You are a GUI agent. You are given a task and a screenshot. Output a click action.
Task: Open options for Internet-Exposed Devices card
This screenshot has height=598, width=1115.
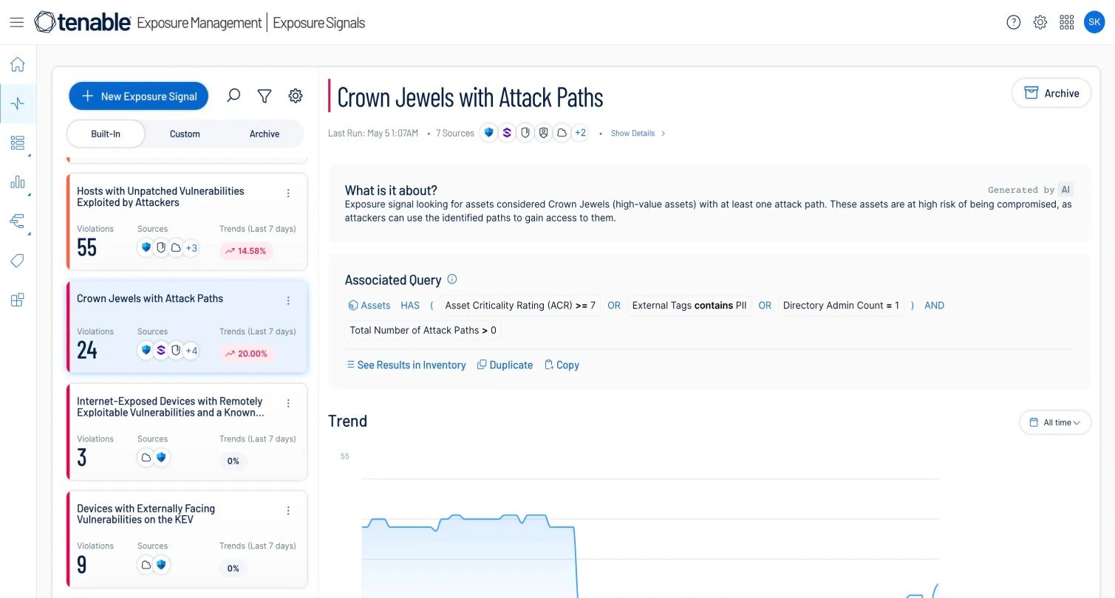288,403
